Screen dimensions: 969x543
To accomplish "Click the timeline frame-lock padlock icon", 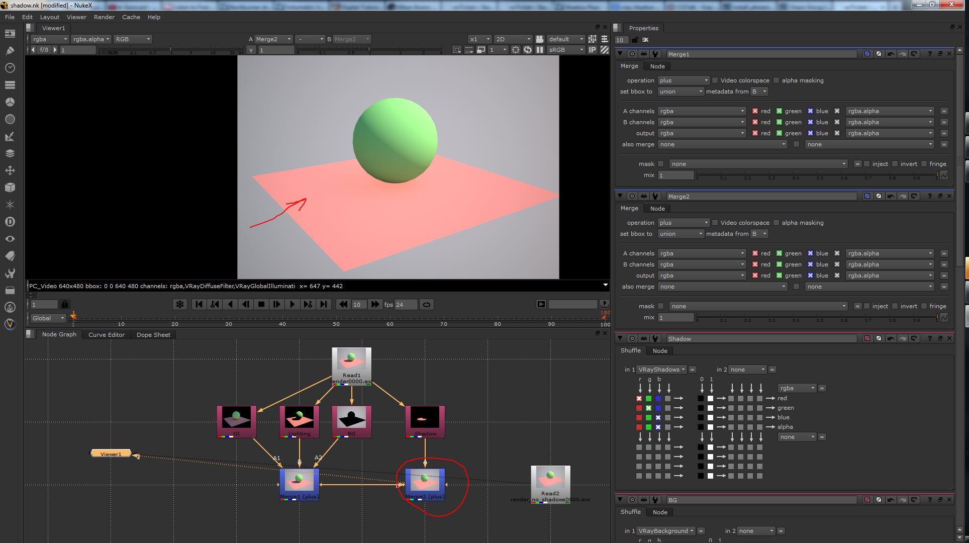I will (x=65, y=304).
